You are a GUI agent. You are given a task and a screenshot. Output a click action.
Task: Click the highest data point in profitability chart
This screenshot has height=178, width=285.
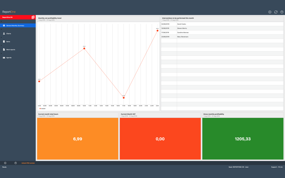(x=157, y=31)
